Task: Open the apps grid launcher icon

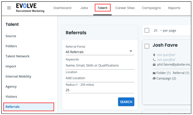Action: [9, 8]
